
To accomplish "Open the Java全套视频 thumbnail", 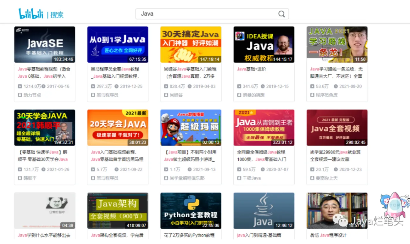I will click(x=337, y=128).
